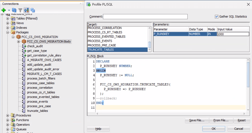Expand the Operators node
Viewport: 252px width, 133px height.
tap(8, 125)
